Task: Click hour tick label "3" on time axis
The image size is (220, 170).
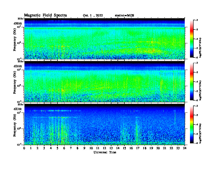Action: [x=44, y=148]
